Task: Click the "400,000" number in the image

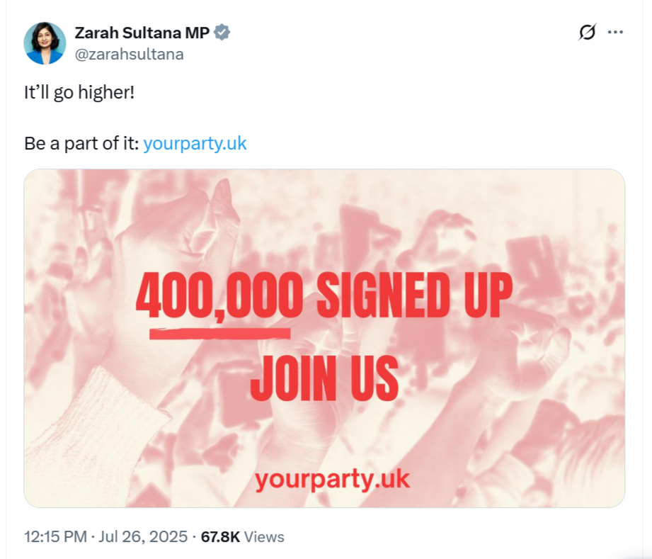Action: click(219, 298)
